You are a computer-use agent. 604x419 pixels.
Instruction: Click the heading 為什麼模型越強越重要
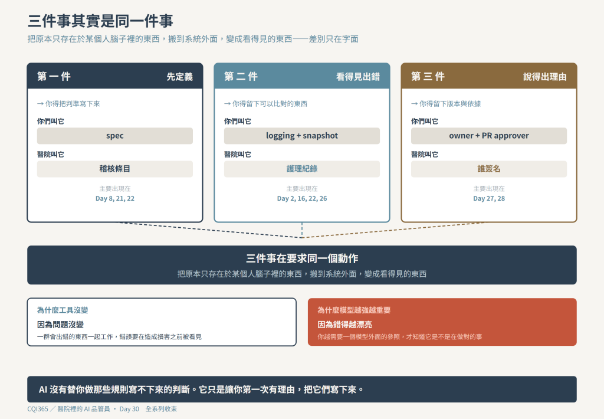coord(354,310)
